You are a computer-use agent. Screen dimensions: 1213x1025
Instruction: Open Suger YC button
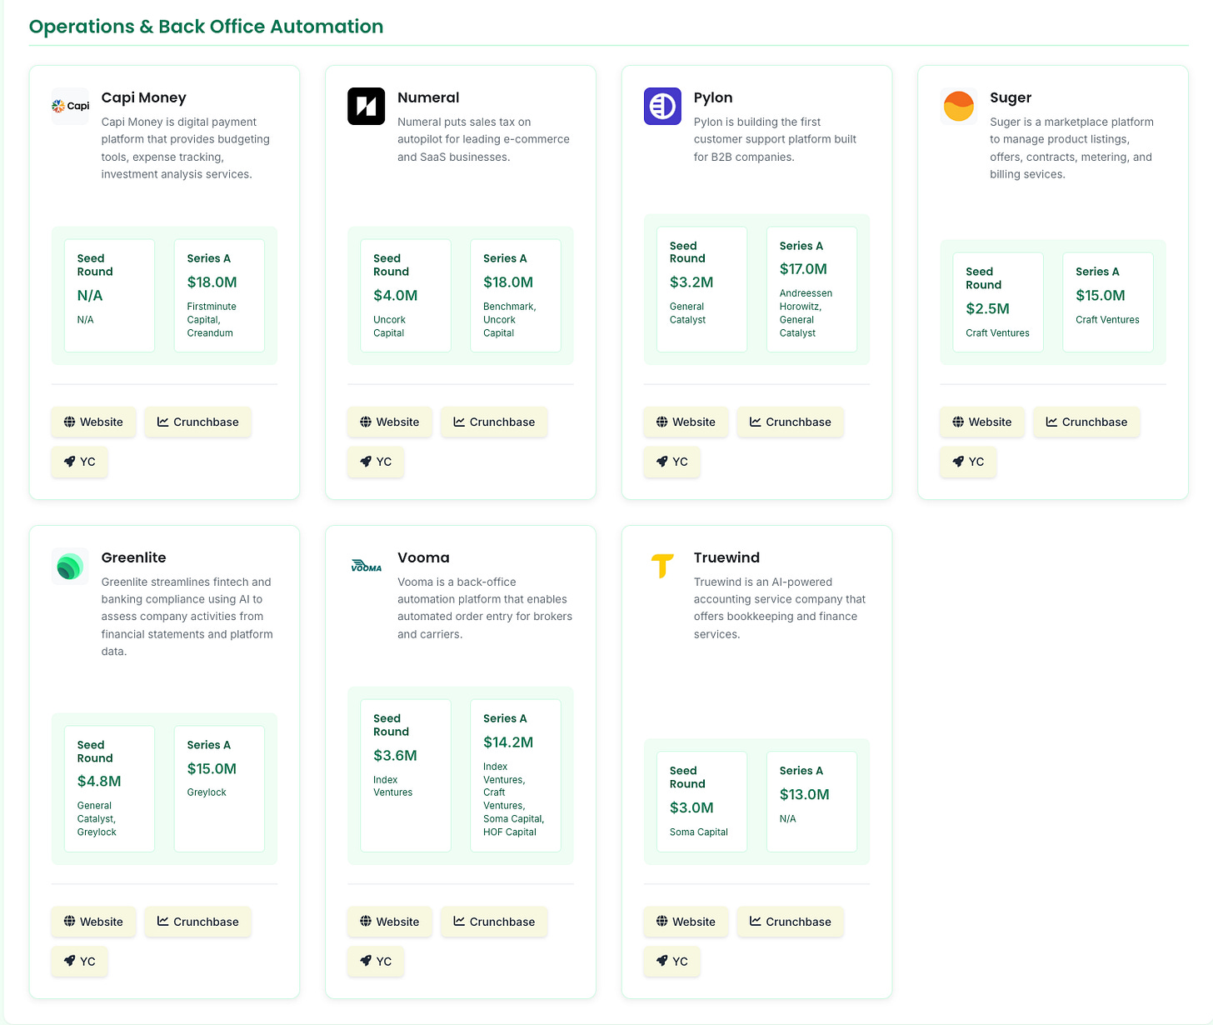[968, 462]
